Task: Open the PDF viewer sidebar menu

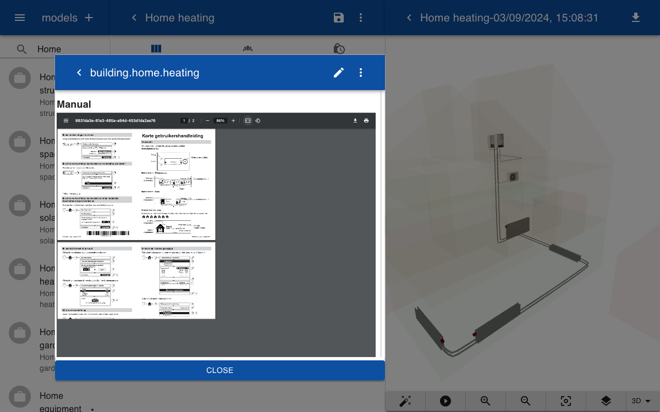Action: 66,120
